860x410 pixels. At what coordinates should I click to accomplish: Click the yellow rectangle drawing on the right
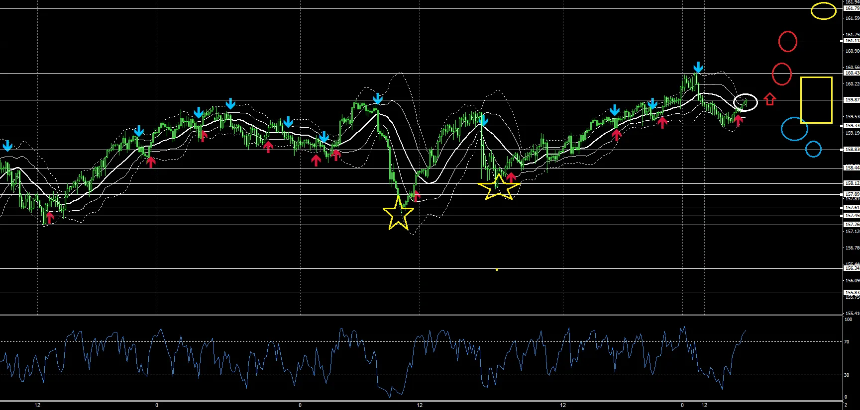tap(816, 100)
